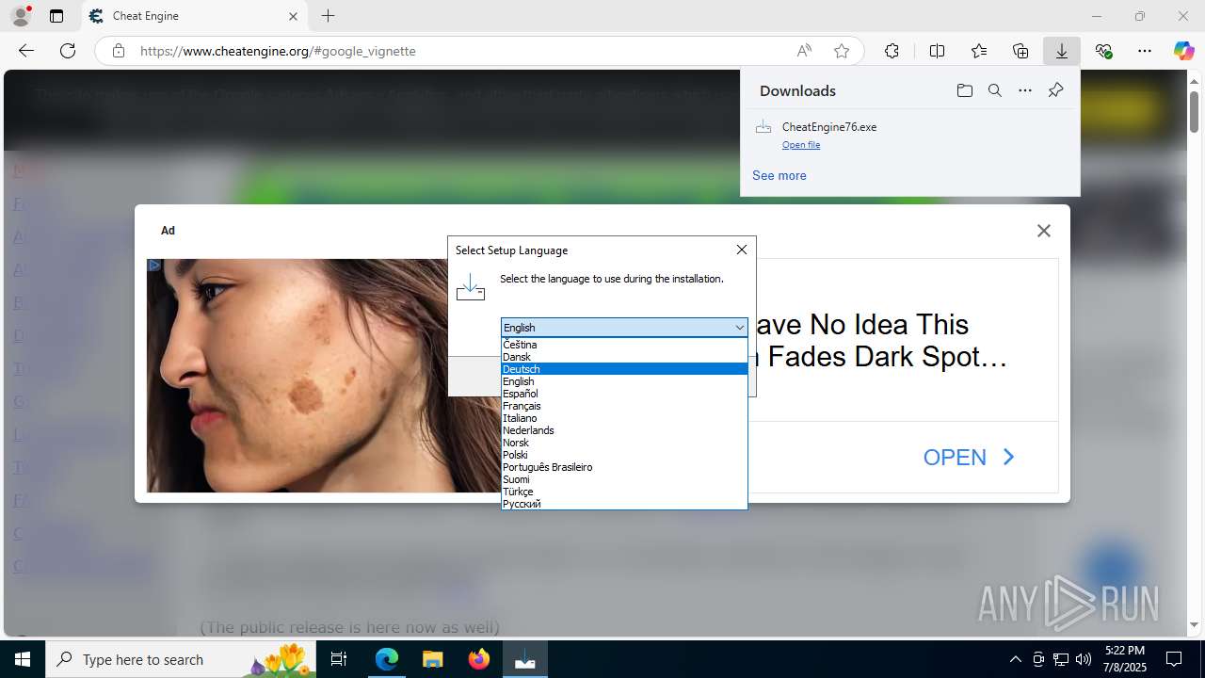This screenshot has height=678, width=1205.
Task: Select Norsk from the dropdown list
Action: 624,443
